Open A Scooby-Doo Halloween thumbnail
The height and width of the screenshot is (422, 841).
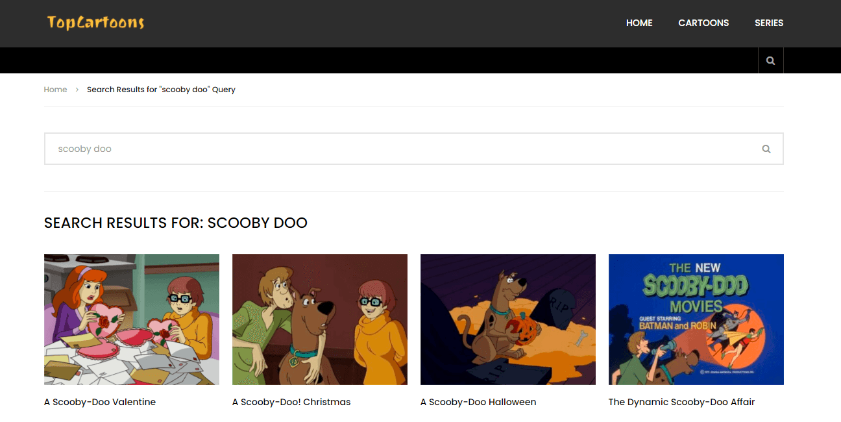click(x=508, y=319)
